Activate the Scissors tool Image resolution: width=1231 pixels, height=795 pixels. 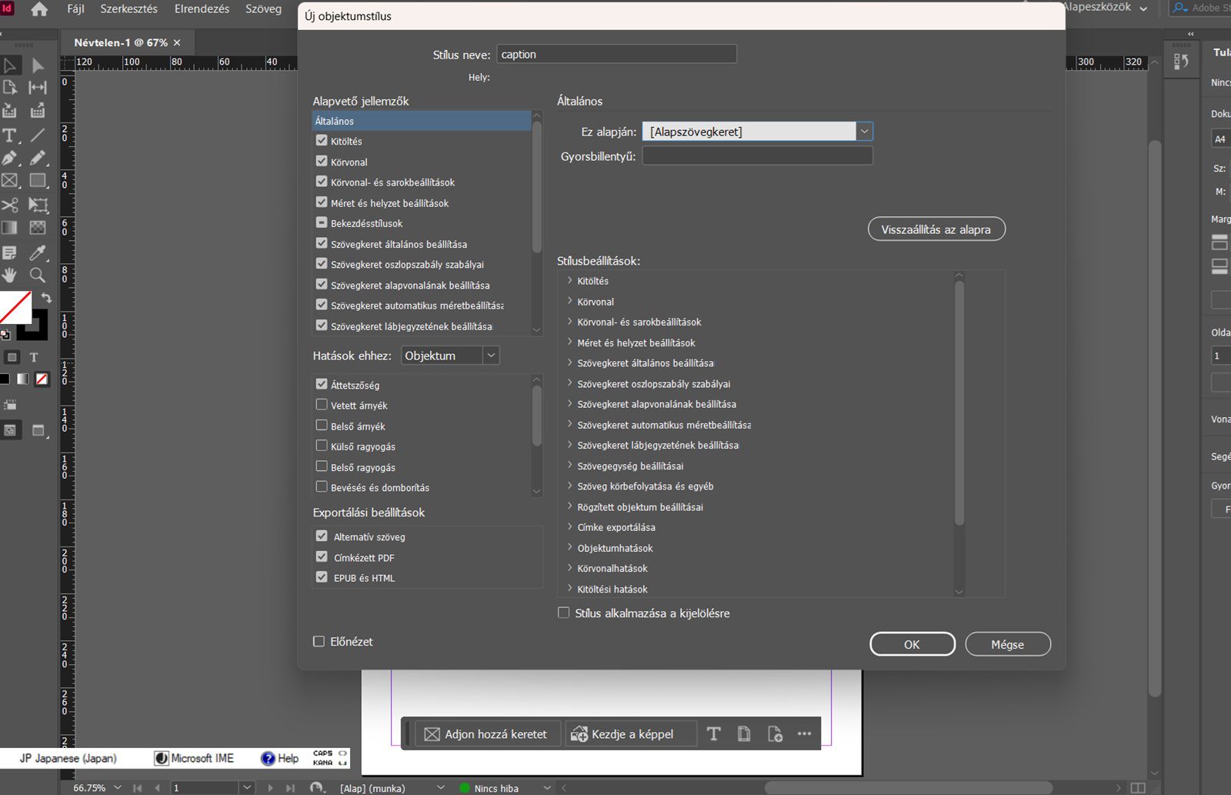click(10, 205)
